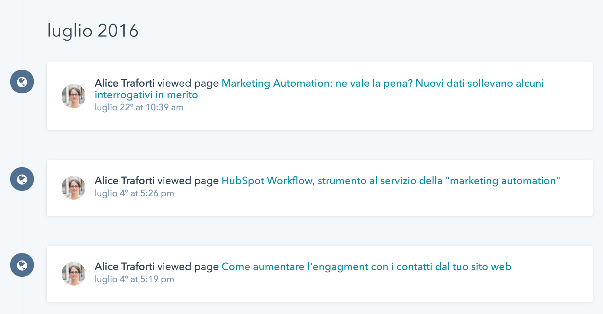Click Alice Traforti name in 5:19 pm event

pos(124,267)
